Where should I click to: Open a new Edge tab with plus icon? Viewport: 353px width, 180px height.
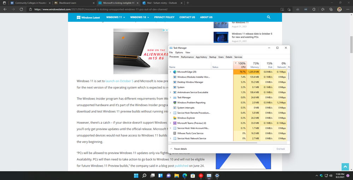tap(188, 3)
